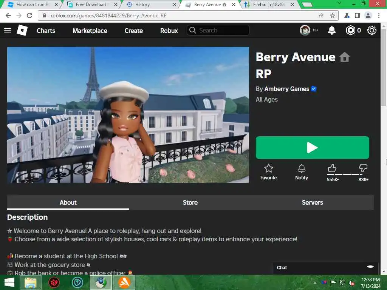Click the volume icon in system tray
Screen dimensions: 387x290
352,282
